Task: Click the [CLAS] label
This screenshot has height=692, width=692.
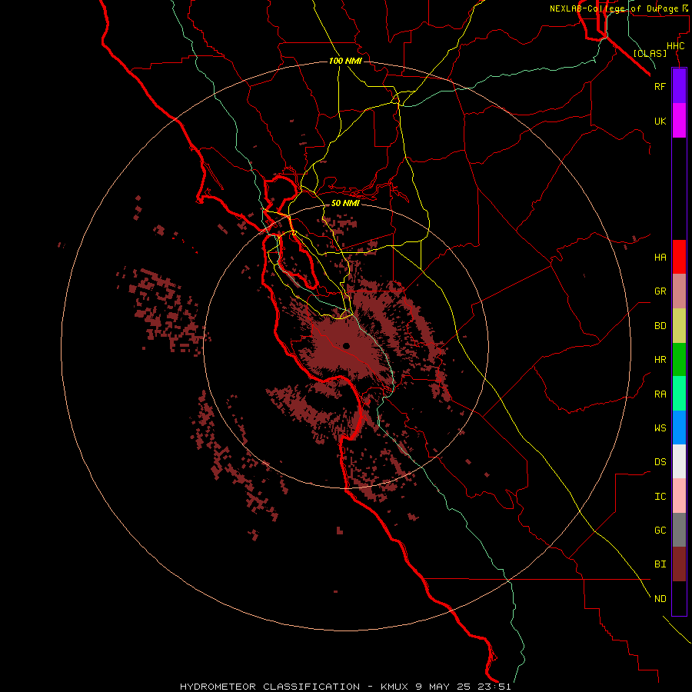Action: pyautogui.click(x=650, y=53)
